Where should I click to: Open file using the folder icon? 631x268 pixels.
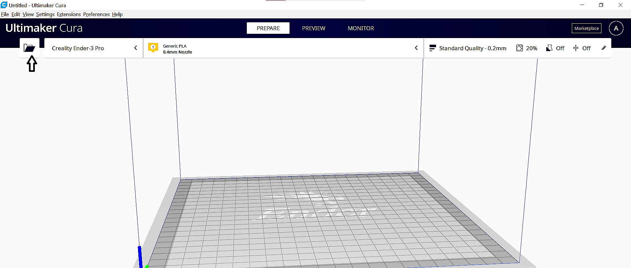coord(29,48)
